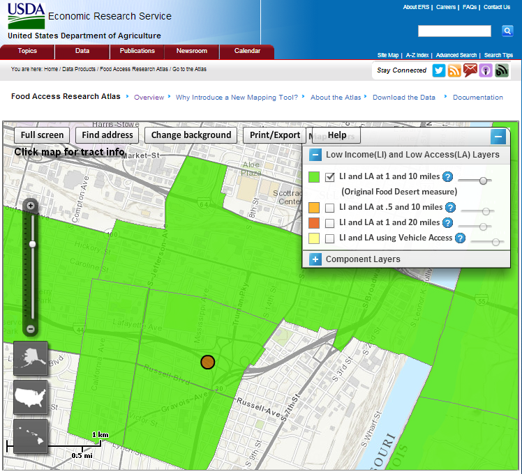Click the Contact Us link
The image size is (522, 474).
(497, 7)
